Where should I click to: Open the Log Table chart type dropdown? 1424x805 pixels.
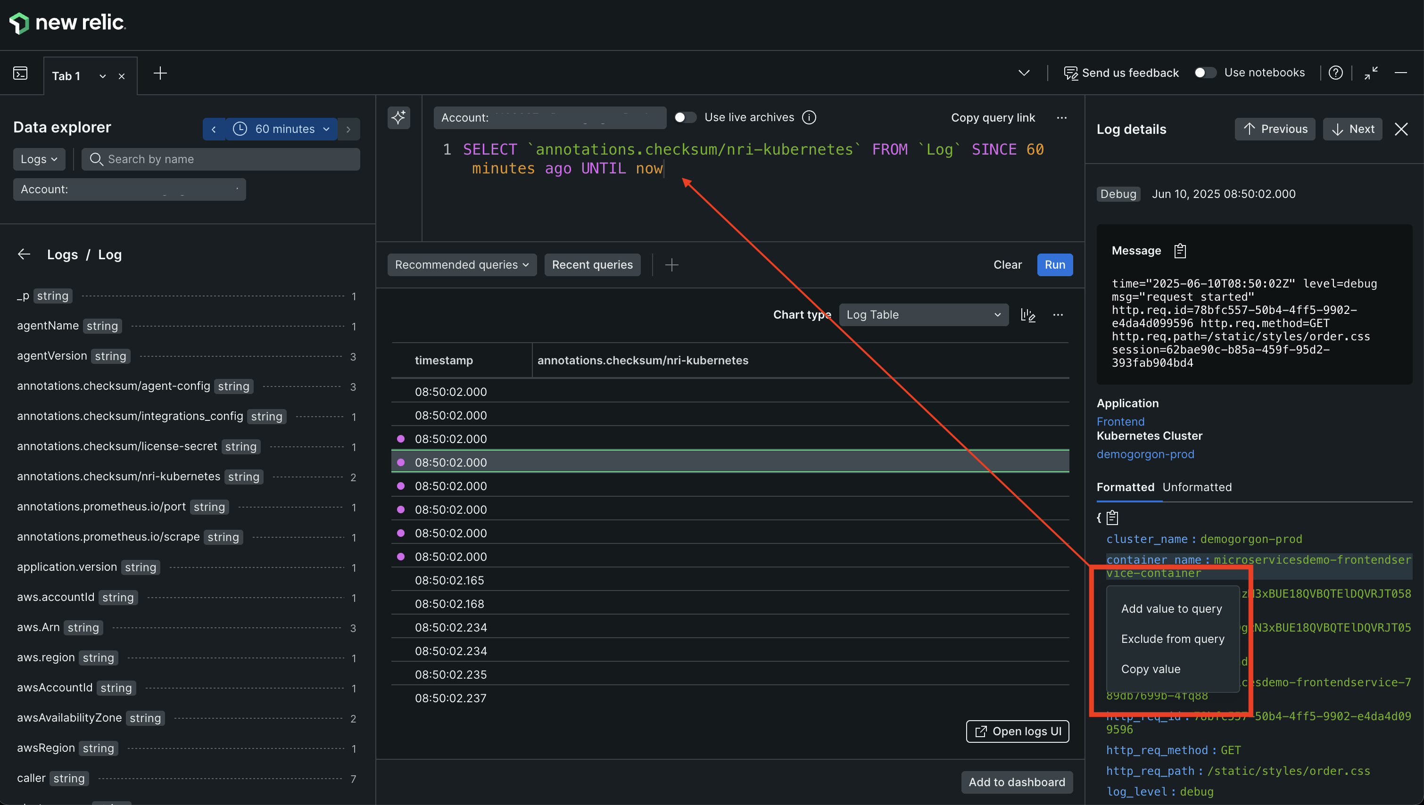pos(923,315)
